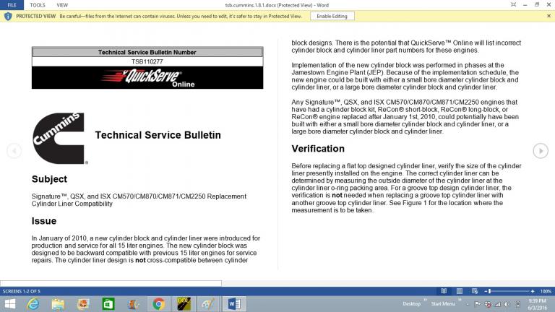Expand the Desktop toolbar chevron
The width and height of the screenshot is (555, 312).
pos(426,300)
